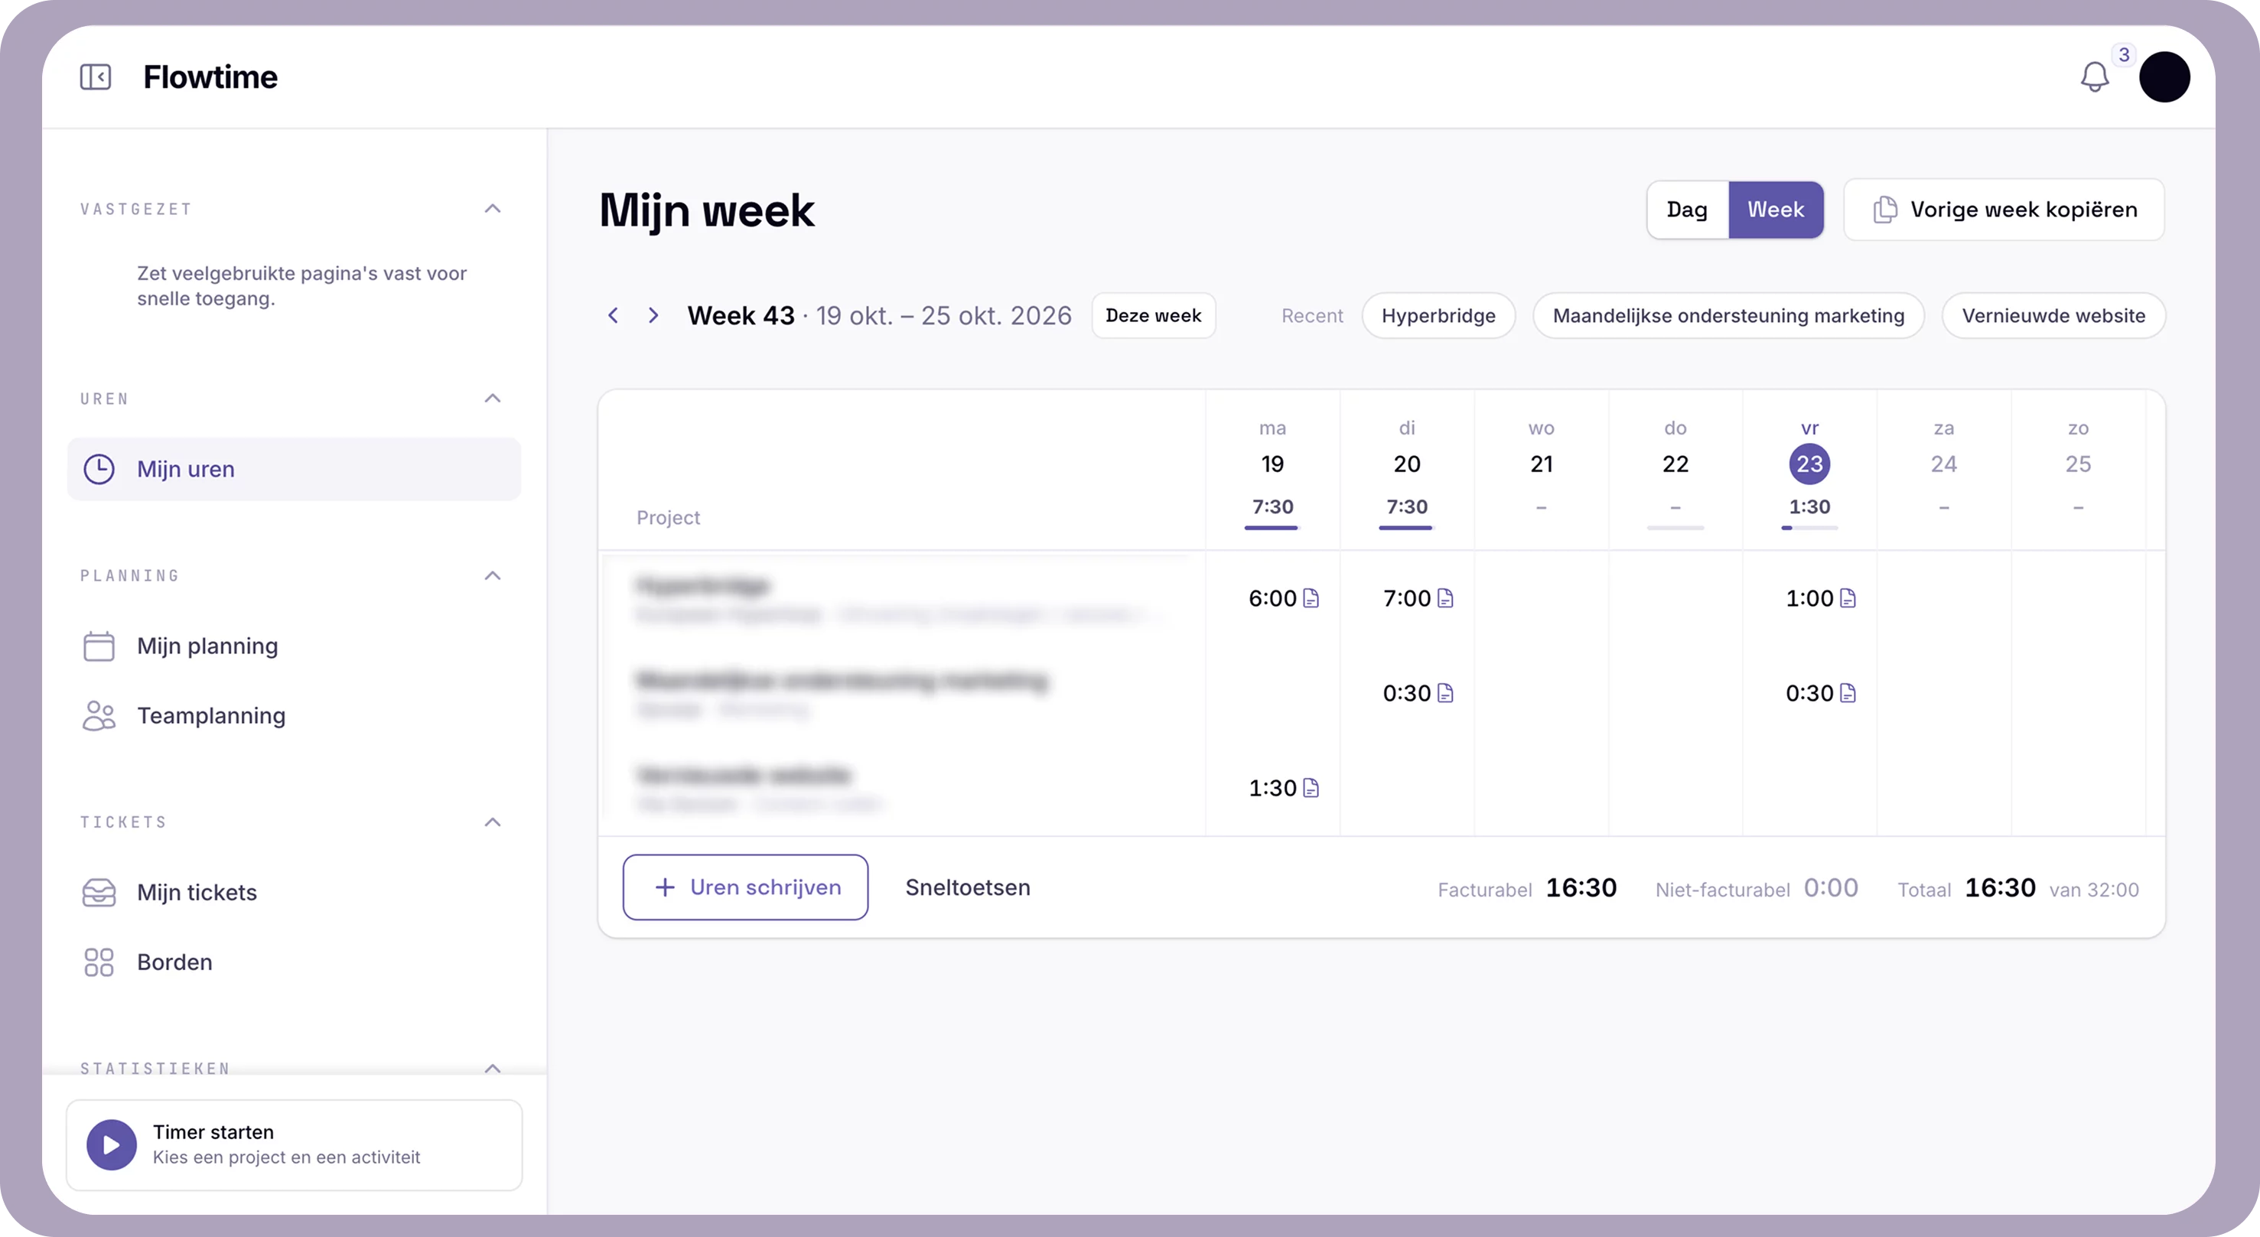Open note icon for Monday 6:00 entry
Screen dimensions: 2260x1237
pos(1311,598)
